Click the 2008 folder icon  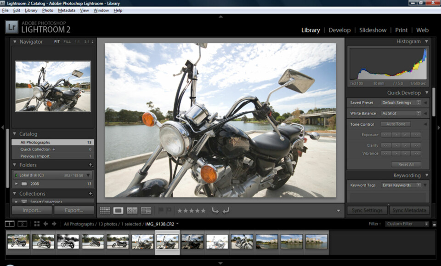click(24, 184)
